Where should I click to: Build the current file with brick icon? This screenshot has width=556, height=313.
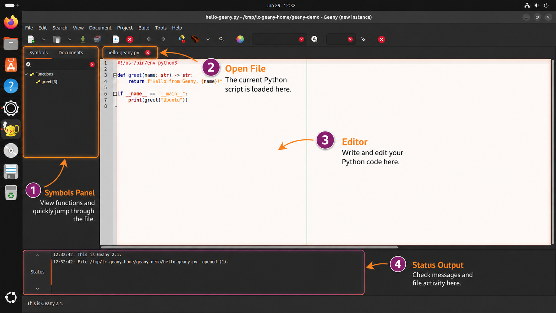pos(195,39)
